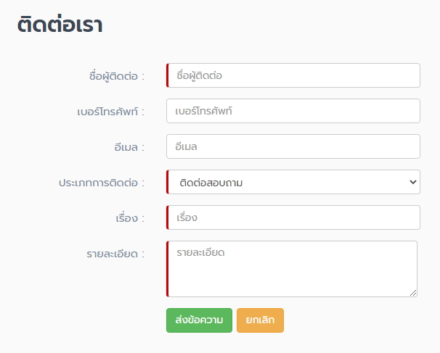
Task: Click the ติดต่อสอบถาม selected option text
Action: pos(211,183)
